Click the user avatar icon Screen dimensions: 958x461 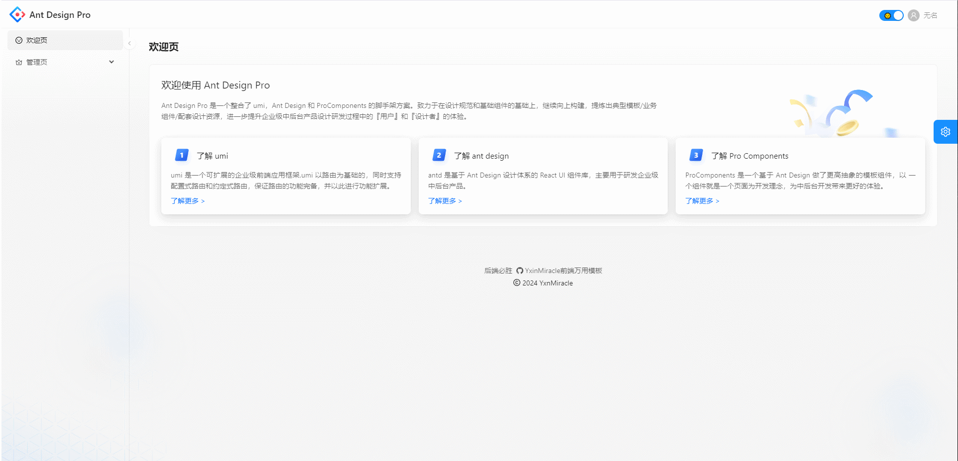[x=914, y=15]
